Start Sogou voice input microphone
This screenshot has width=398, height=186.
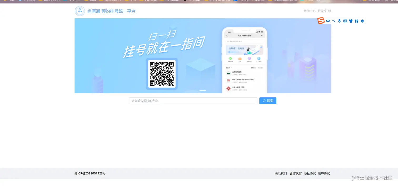[x=339, y=21]
